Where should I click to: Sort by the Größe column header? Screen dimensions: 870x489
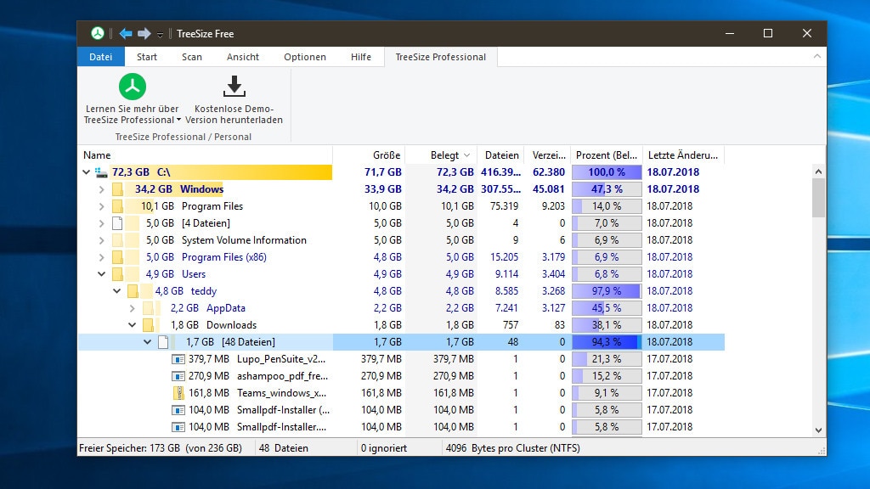pos(369,155)
